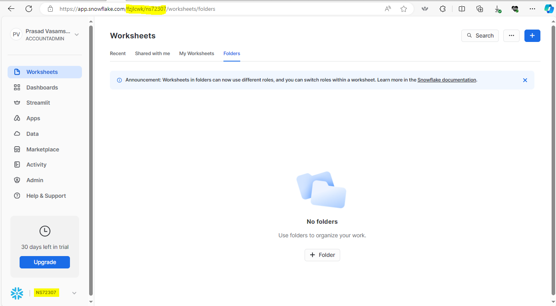
Task: Click the browser refresh icon
Action: click(x=29, y=8)
